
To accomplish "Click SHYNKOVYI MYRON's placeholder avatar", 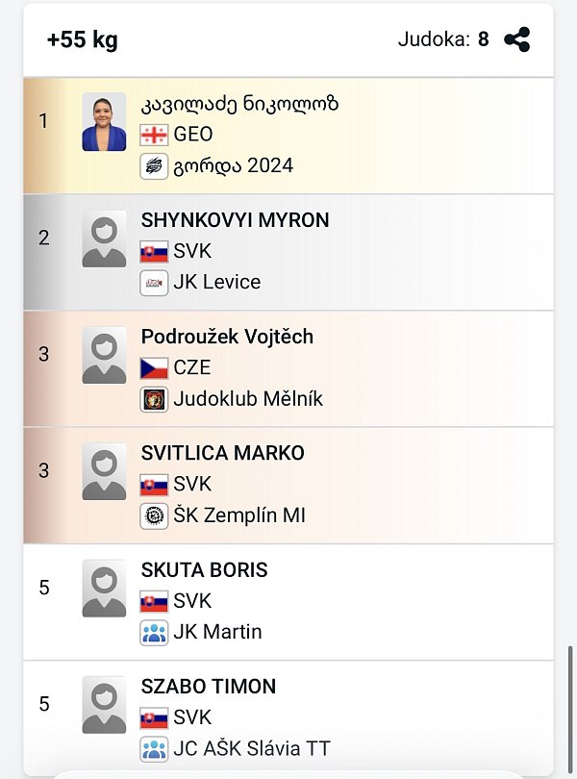I will tap(104, 239).
